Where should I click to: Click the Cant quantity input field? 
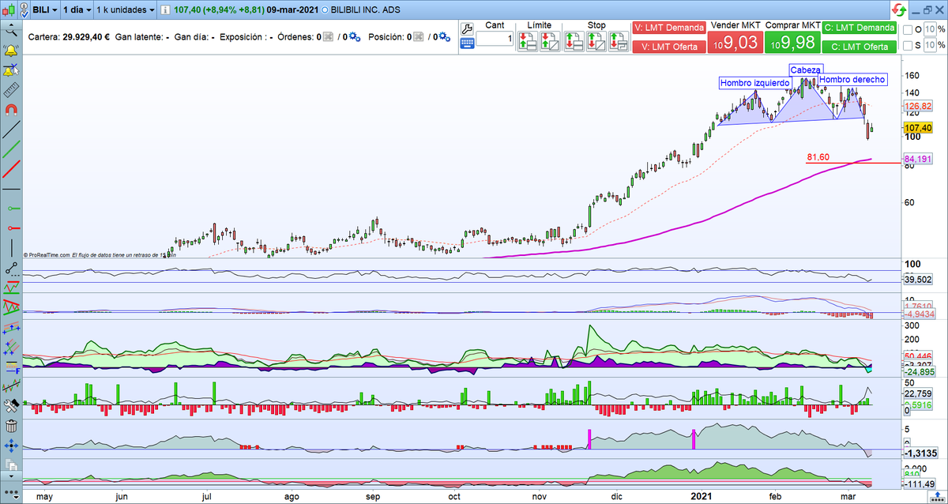pyautogui.click(x=495, y=39)
